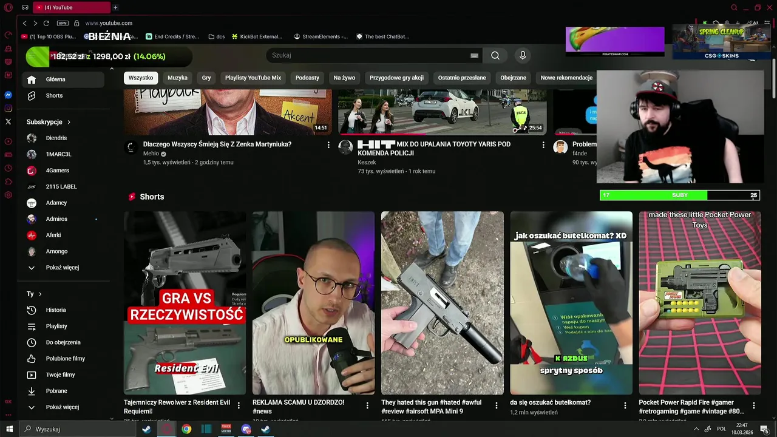The height and width of the screenshot is (437, 777).
Task: Select the Wszystko filter chip
Action: click(x=141, y=78)
